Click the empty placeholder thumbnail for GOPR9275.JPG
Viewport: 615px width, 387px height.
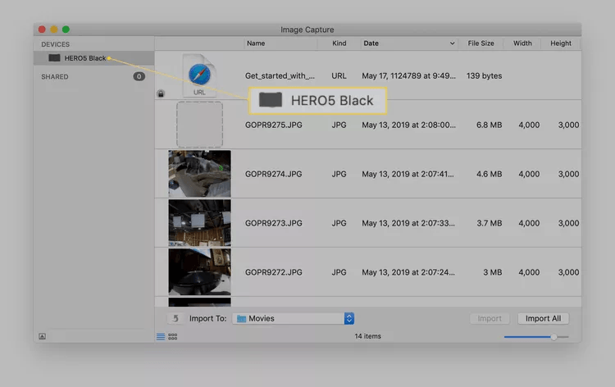(x=199, y=125)
